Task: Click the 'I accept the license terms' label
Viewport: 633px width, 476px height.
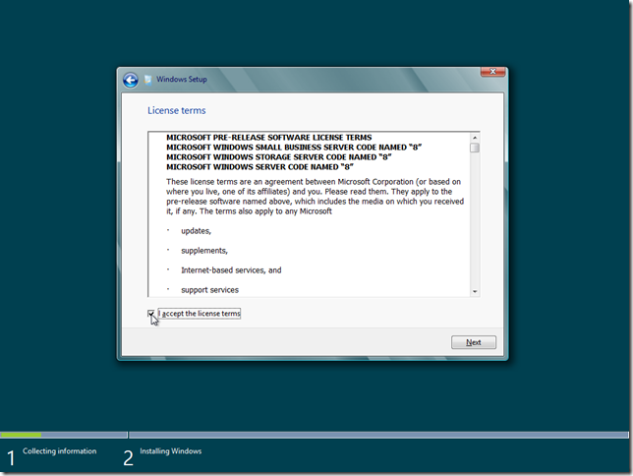Action: pyautogui.click(x=200, y=314)
